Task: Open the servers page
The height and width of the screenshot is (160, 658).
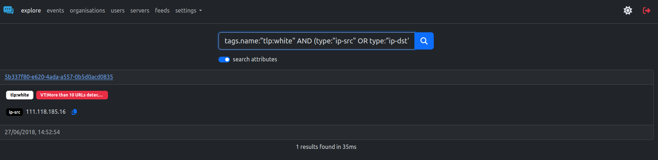Action: tap(140, 10)
